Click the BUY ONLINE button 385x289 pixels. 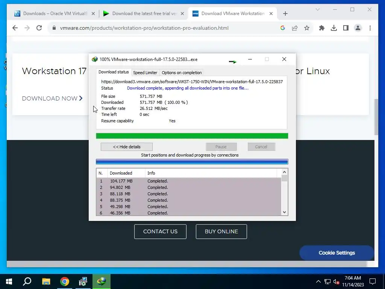pyautogui.click(x=221, y=231)
